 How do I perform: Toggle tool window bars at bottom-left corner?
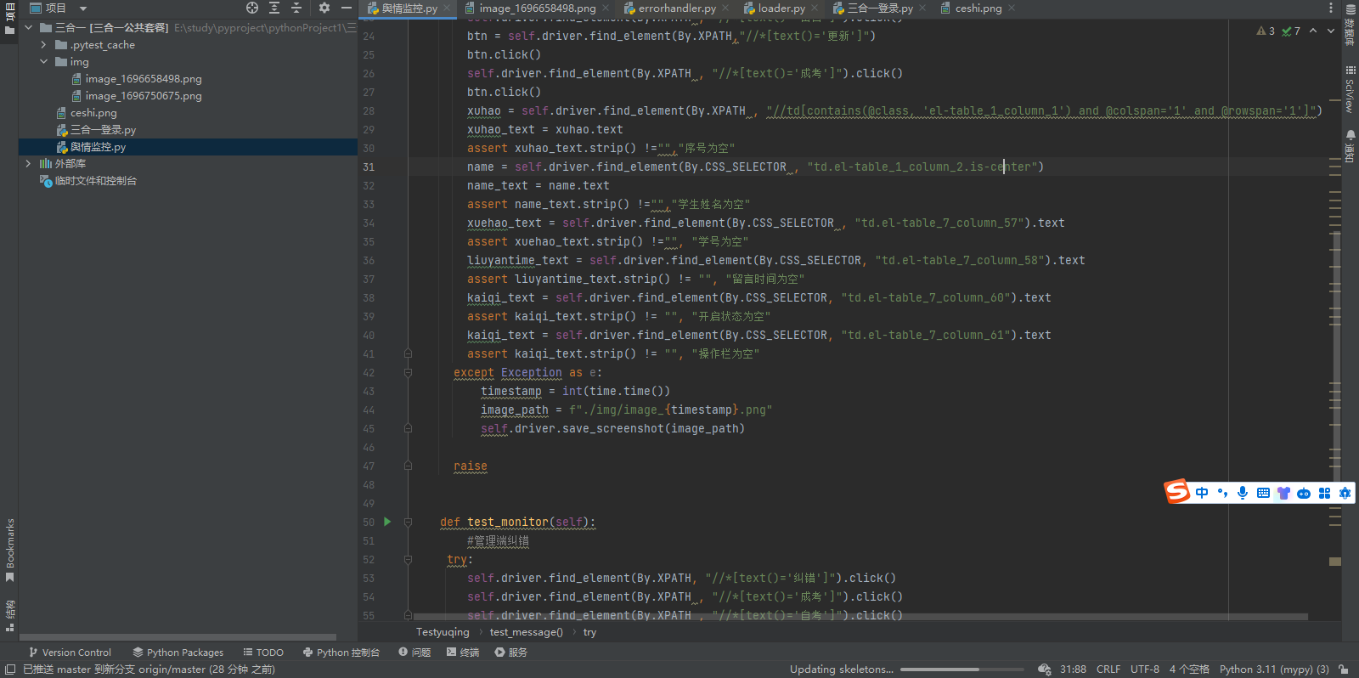coord(9,670)
